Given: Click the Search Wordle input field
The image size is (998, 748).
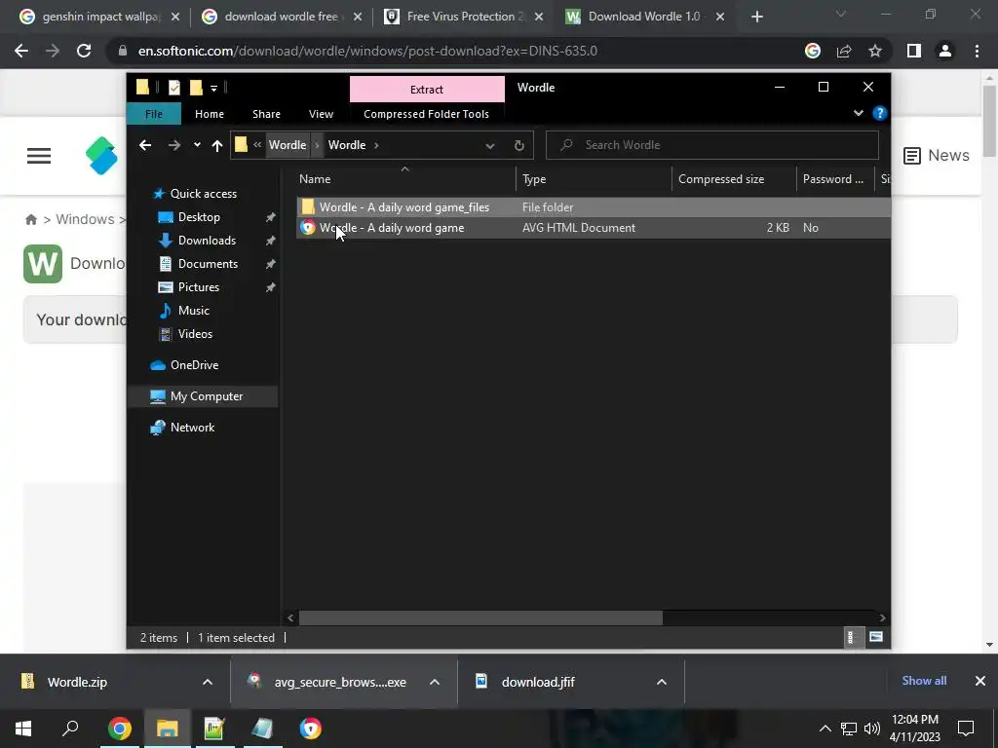Looking at the screenshot, I should point(712,145).
